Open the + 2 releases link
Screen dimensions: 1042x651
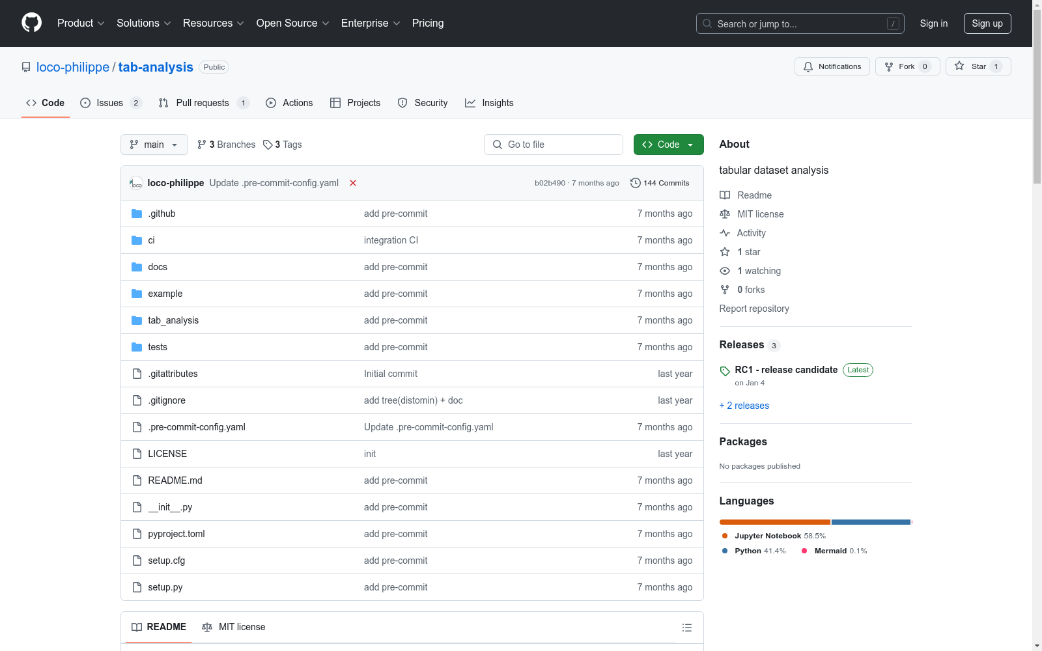click(x=744, y=406)
